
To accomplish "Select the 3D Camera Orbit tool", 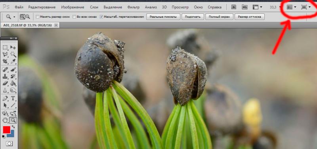I will [13, 114].
